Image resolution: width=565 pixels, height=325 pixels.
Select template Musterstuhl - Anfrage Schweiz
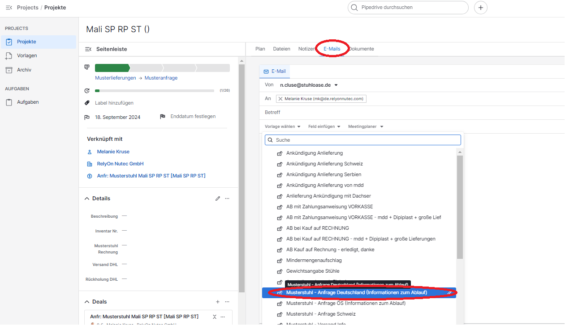click(321, 314)
